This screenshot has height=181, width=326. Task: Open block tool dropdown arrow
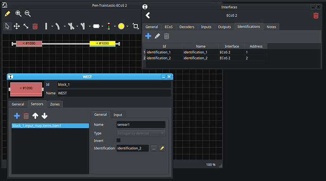[103, 26]
